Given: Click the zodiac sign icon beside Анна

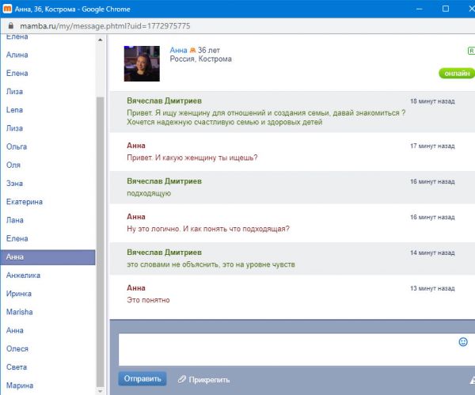Looking at the screenshot, I should pyautogui.click(x=192, y=50).
